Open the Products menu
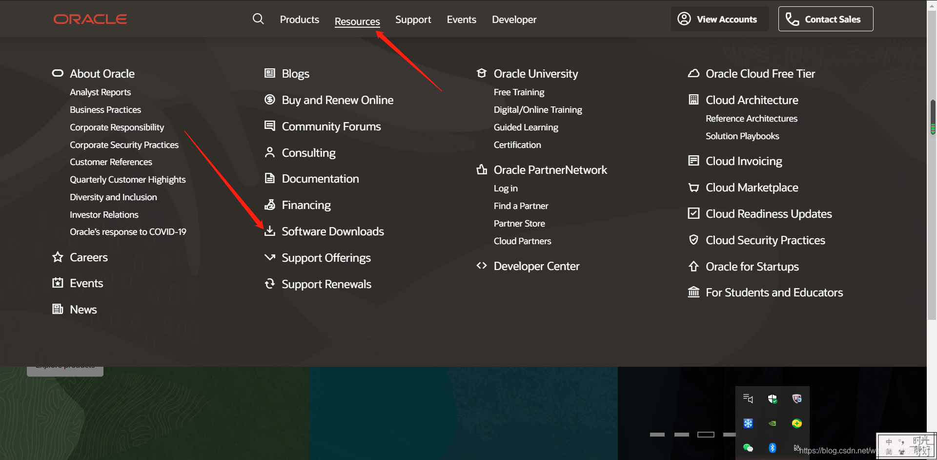Screen dimensions: 937x460 click(300, 20)
